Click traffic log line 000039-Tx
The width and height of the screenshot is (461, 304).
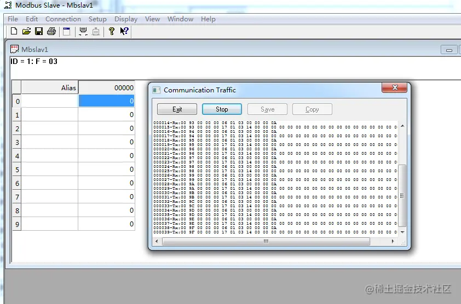click(275, 232)
